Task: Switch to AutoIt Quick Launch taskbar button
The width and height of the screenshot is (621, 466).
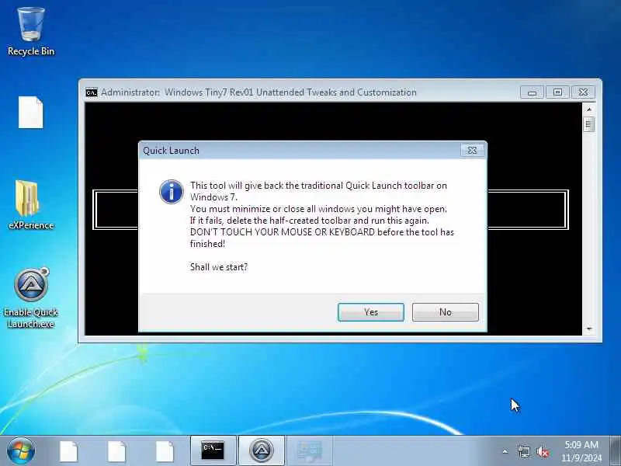Action: (x=262, y=451)
